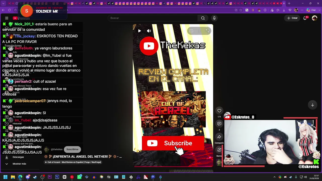Seek using the Short's red progress bar
Screen dimensions: 322x181
click(173, 166)
